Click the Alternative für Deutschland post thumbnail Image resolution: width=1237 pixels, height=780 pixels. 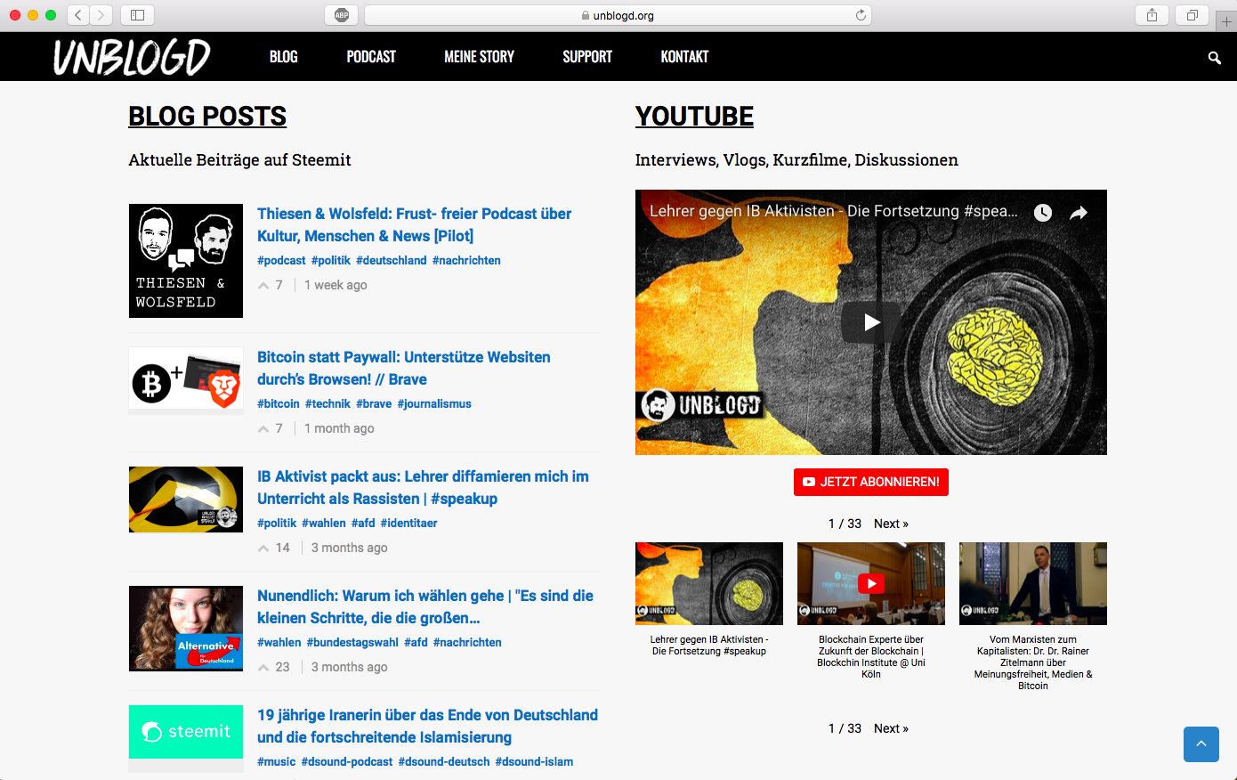pos(186,629)
